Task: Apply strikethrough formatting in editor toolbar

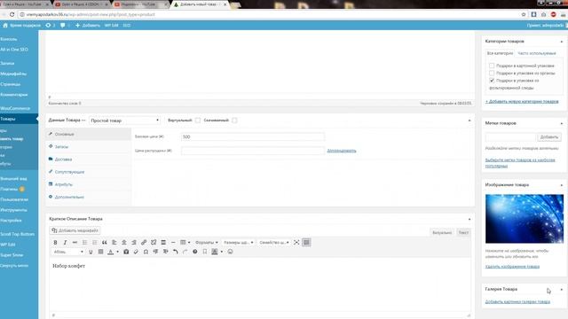Action: click(x=75, y=242)
